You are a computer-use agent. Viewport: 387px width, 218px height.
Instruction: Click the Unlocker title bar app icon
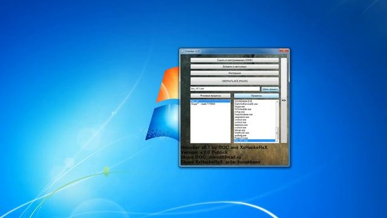pos(183,51)
